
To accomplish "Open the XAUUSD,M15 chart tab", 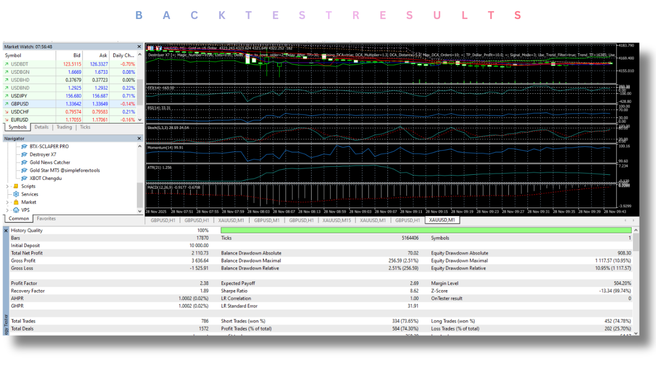I will click(x=337, y=220).
